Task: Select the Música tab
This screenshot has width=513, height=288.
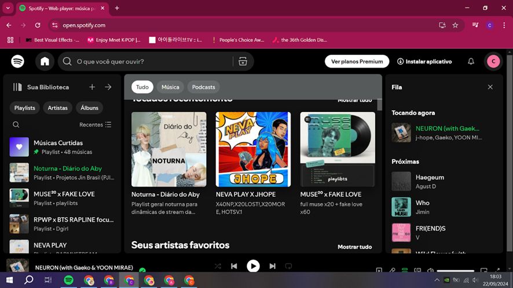Action: pos(170,87)
